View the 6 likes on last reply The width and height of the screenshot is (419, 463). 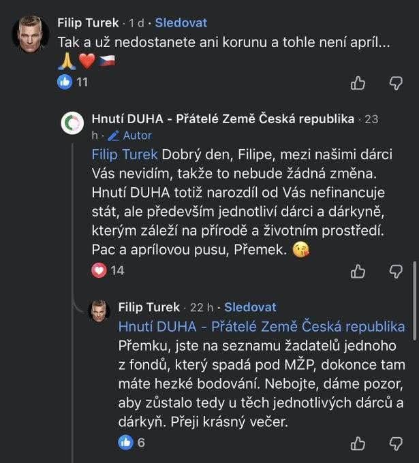point(132,443)
